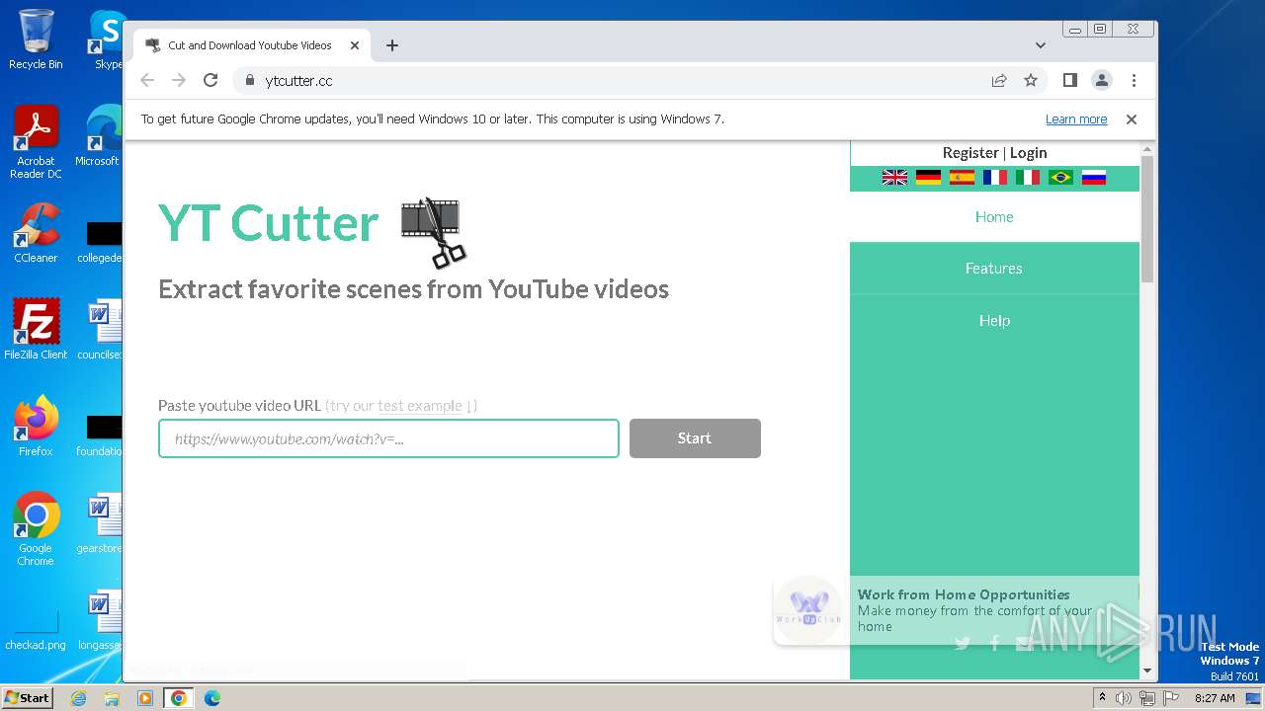Open Chrome three-dot menu
Viewport: 1265px width, 711px height.
point(1134,81)
